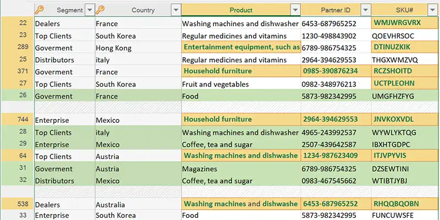Click highlighted SKU DTINUZKIK cell
Image resolution: width=440 pixels, height=220 pixels.
404,47
